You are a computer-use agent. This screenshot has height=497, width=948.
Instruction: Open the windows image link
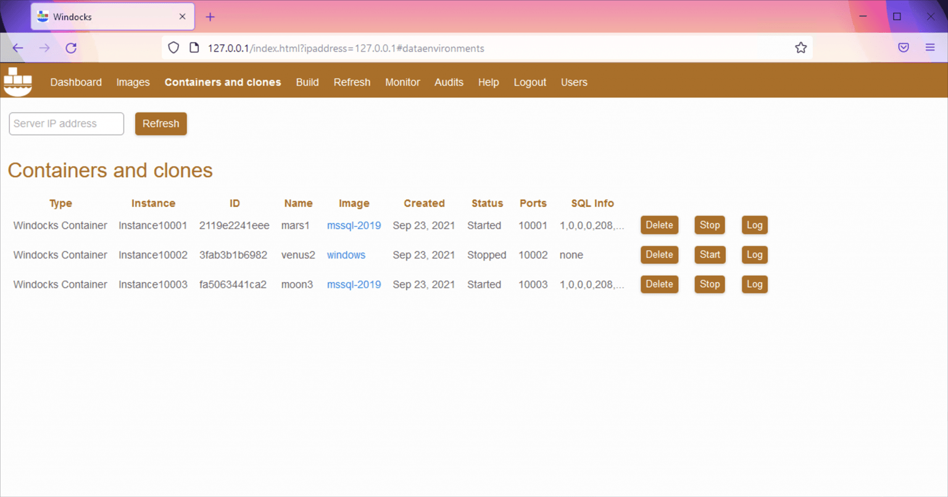[346, 254]
